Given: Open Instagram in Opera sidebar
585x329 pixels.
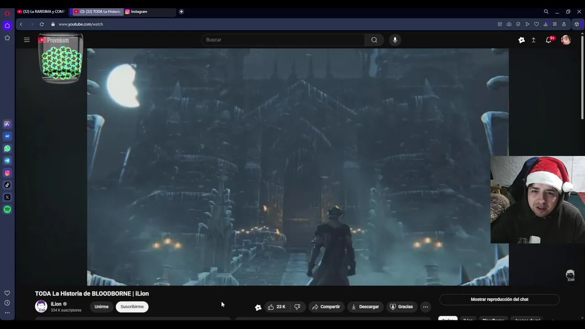Looking at the screenshot, I should (x=7, y=173).
